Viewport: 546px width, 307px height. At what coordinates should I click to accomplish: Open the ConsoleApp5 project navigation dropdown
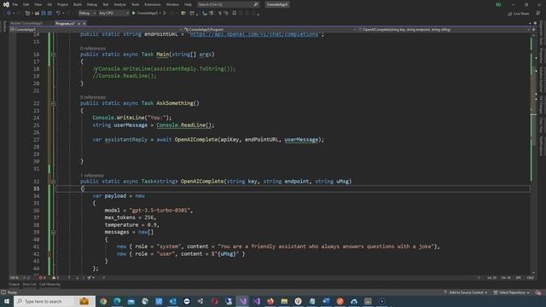(x=96, y=30)
